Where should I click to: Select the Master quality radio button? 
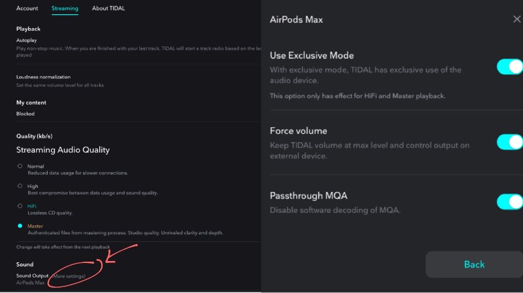[x=20, y=226]
